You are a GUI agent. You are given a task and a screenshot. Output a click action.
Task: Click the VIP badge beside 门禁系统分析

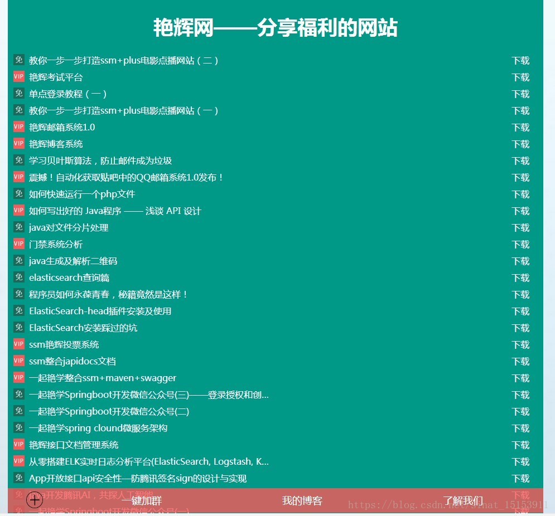click(x=19, y=244)
